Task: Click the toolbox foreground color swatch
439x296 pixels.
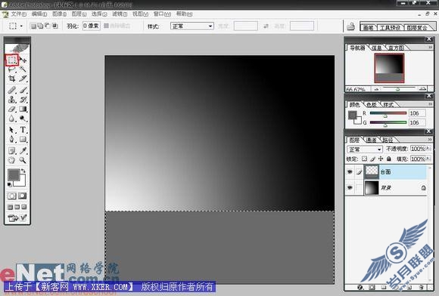Action: pos(13,174)
